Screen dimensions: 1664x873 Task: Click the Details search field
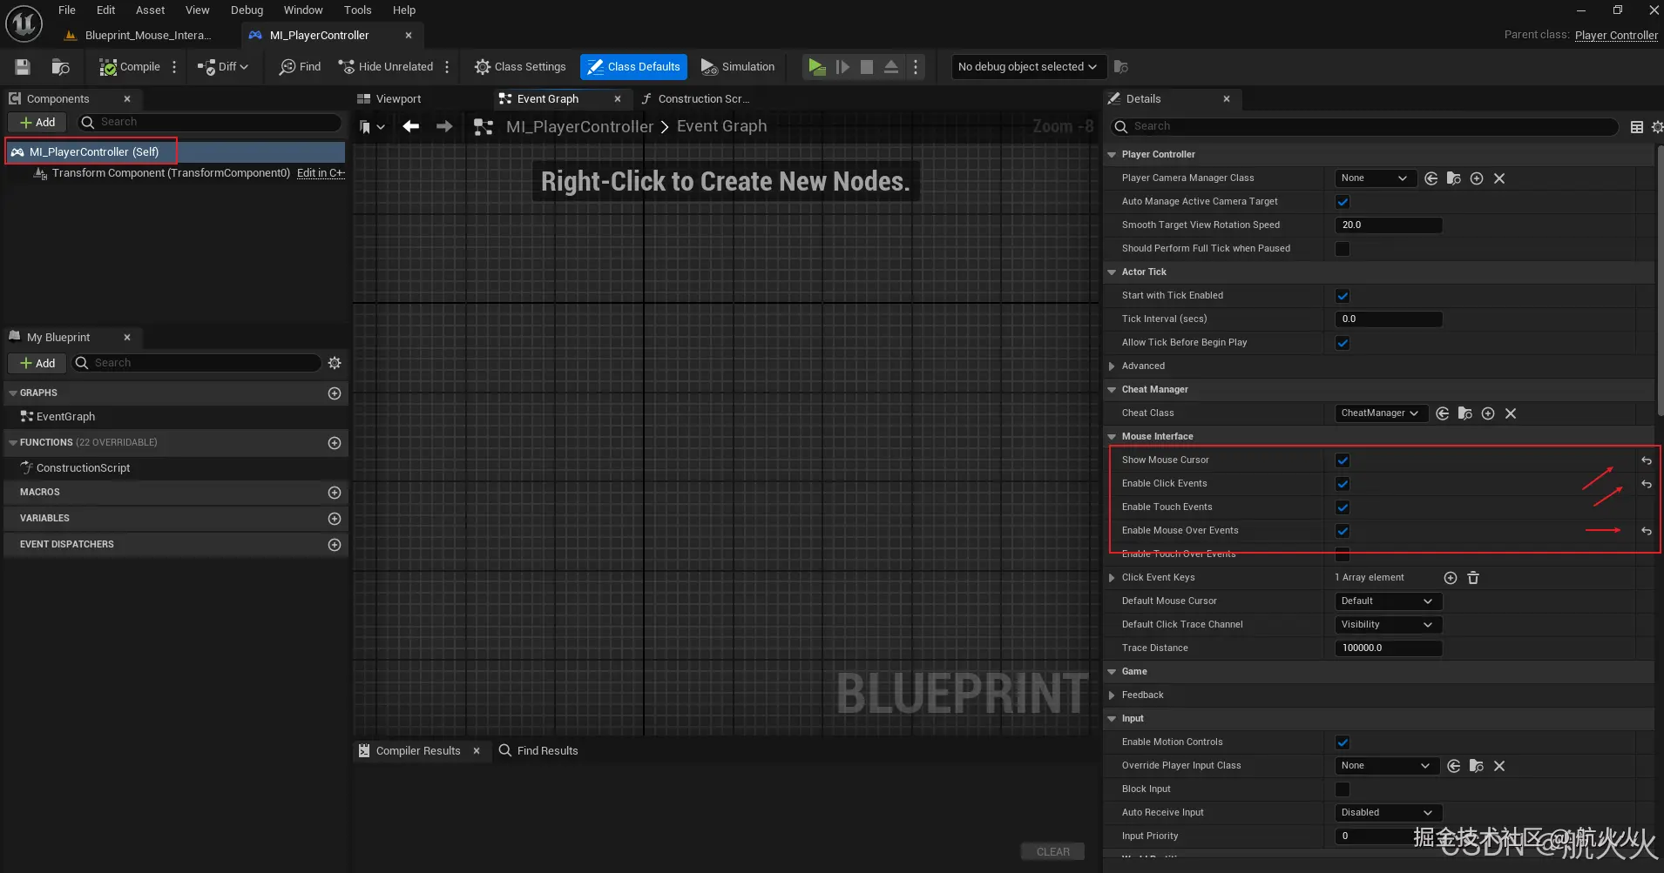[x=1364, y=127]
